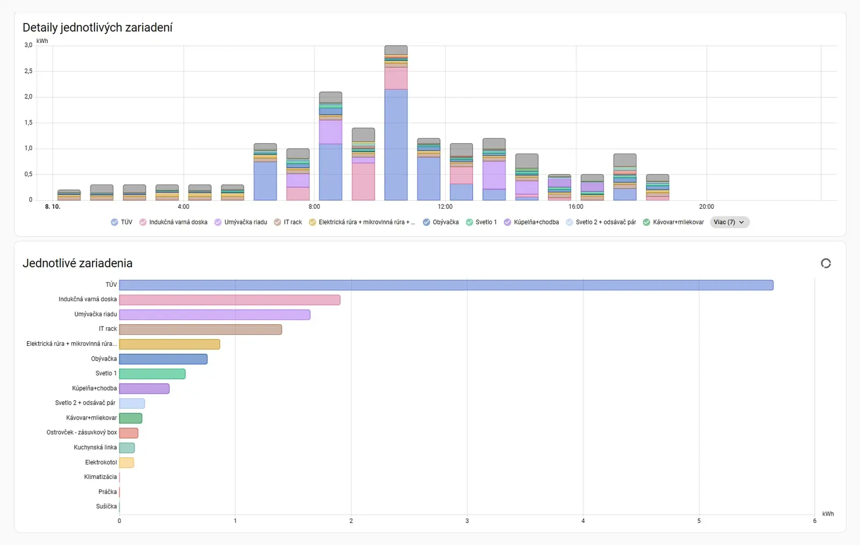Click the stacked bar at 12:00
860x545 pixels.
point(461,172)
